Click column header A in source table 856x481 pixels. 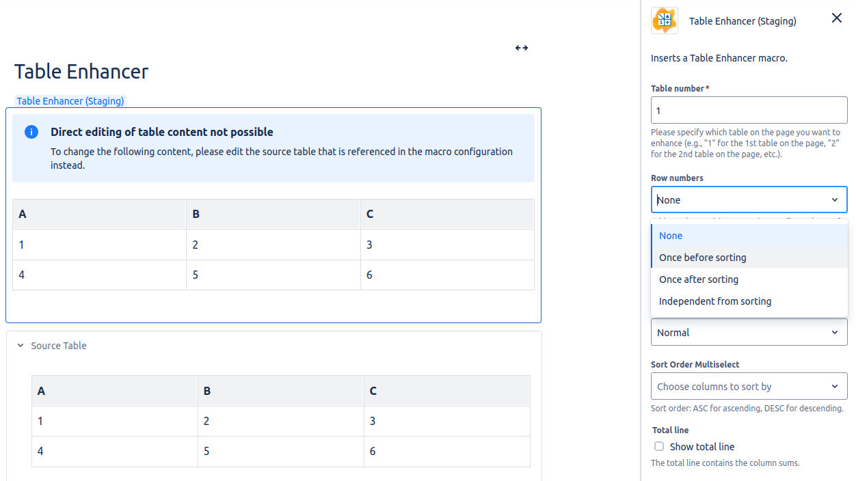(x=114, y=391)
